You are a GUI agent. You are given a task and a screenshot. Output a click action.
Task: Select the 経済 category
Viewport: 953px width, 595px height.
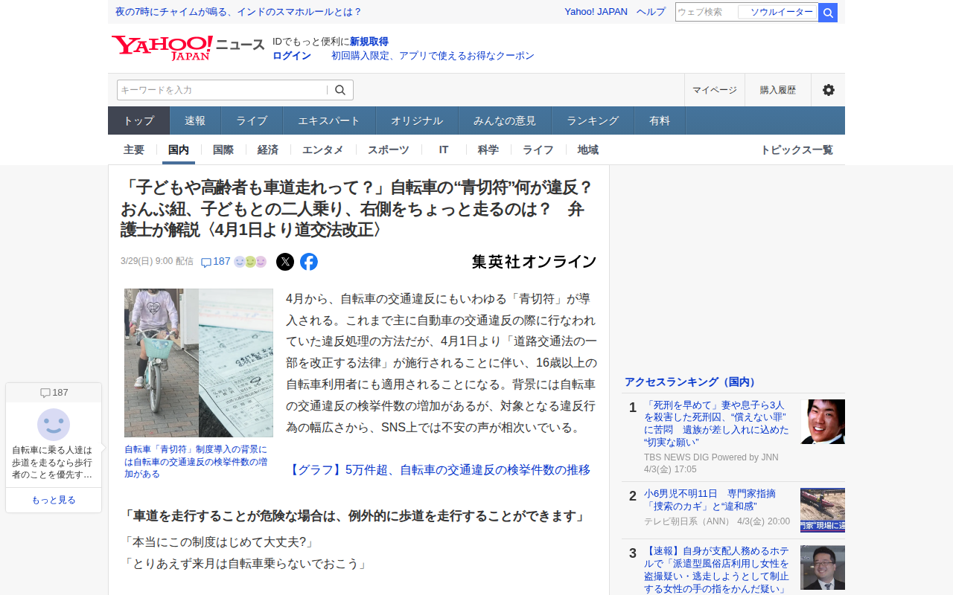pos(268,149)
